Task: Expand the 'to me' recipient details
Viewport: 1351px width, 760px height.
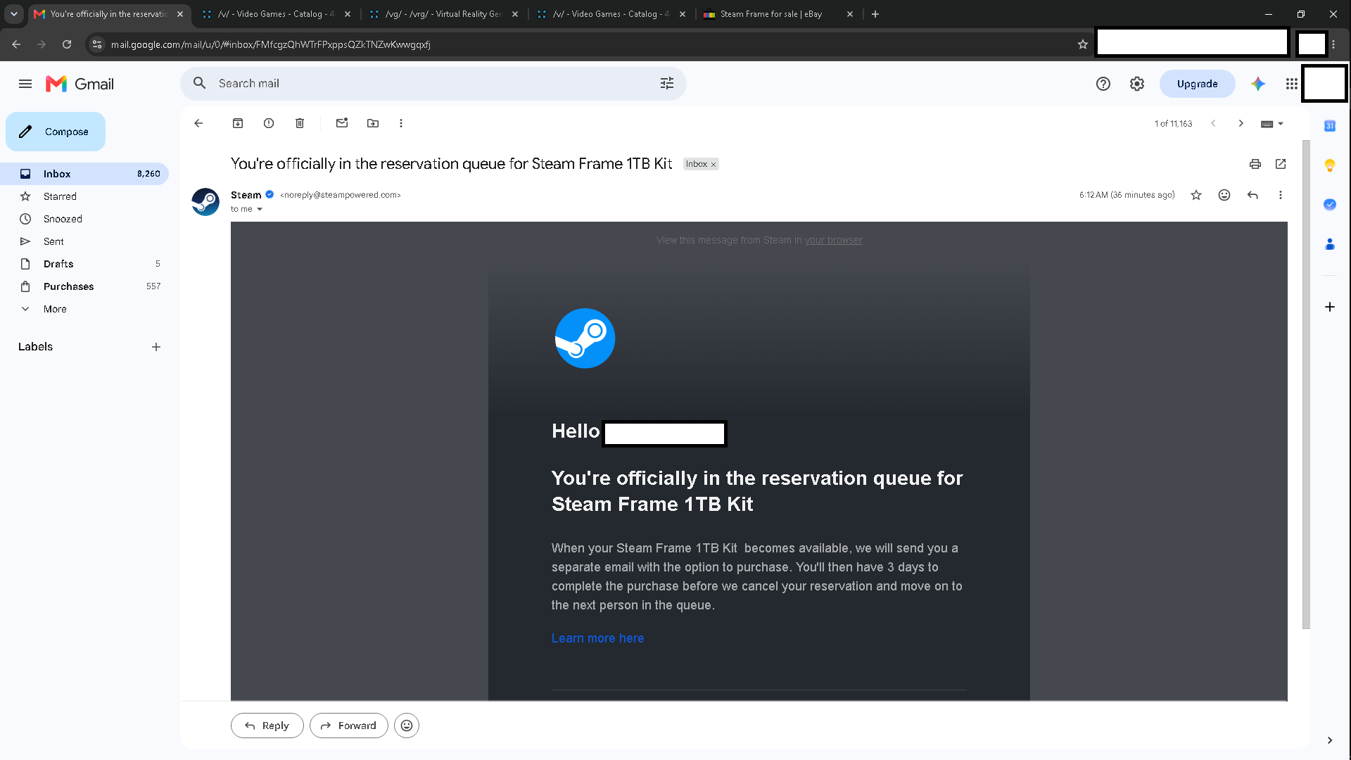Action: pos(260,209)
